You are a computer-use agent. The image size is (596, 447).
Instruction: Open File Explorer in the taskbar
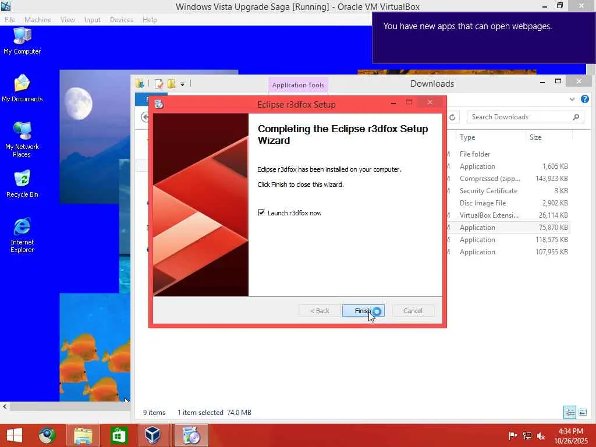tap(83, 435)
